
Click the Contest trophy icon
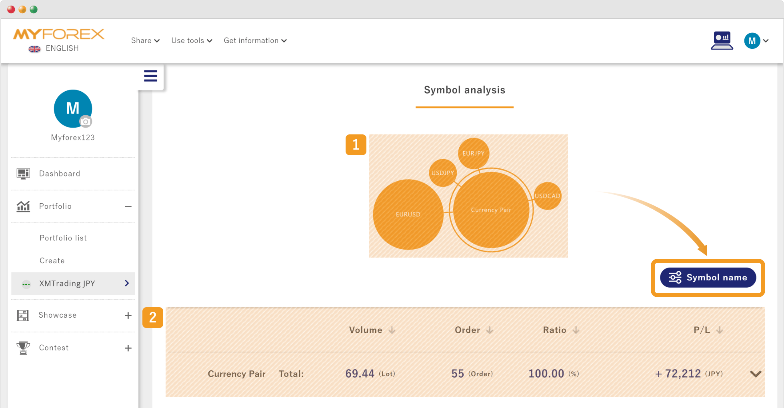point(23,348)
